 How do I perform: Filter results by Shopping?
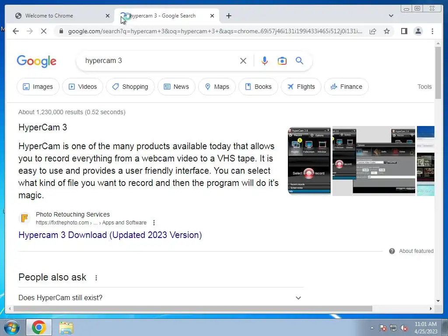coord(130,87)
